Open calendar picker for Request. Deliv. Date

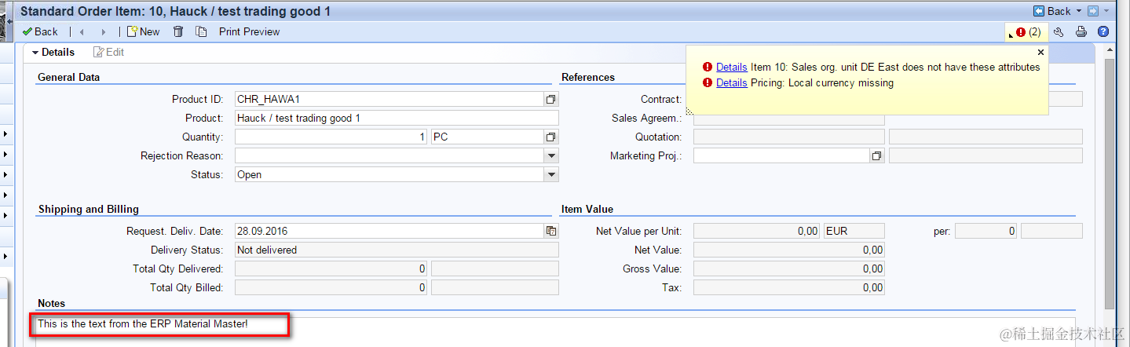click(x=551, y=232)
